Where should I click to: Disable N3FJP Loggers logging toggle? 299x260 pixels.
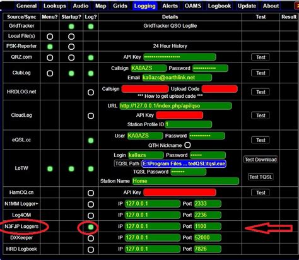tap(91, 227)
